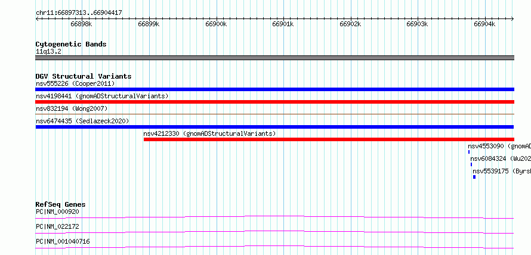Click the chr11:66897313..66904417 coordinates label
The width and height of the screenshot is (531, 255).
tap(79, 13)
